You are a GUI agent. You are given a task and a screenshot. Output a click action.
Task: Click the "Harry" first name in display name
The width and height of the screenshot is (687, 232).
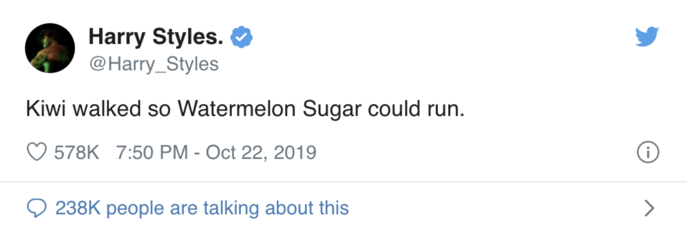[117, 37]
